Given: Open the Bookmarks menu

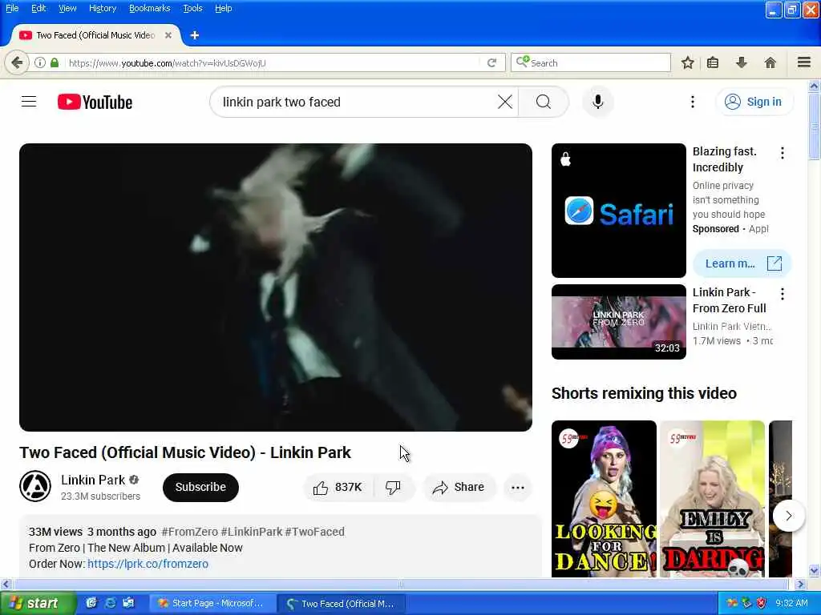Looking at the screenshot, I should (x=150, y=8).
